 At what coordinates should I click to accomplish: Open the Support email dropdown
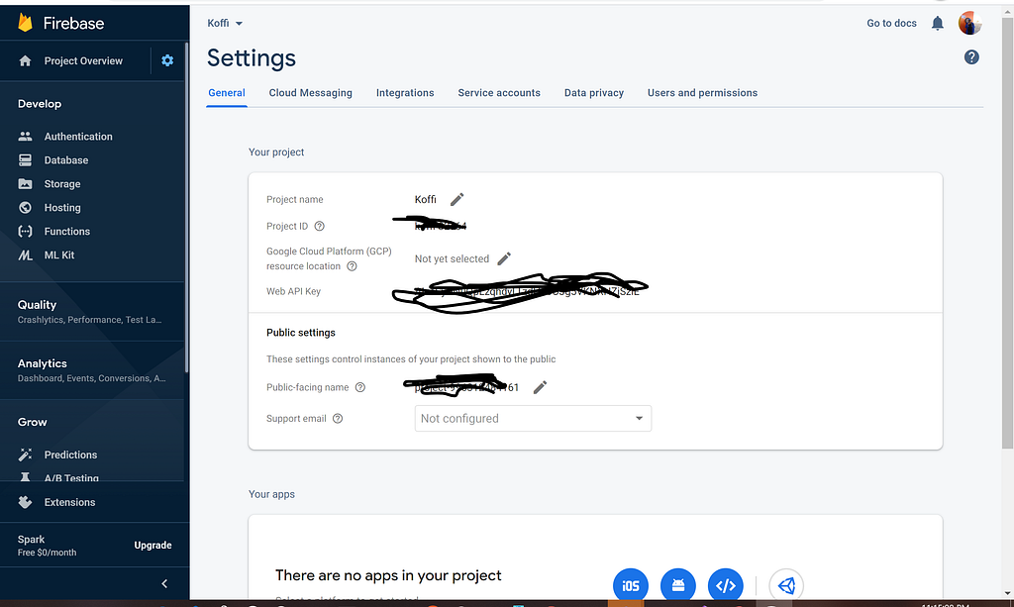[533, 418]
